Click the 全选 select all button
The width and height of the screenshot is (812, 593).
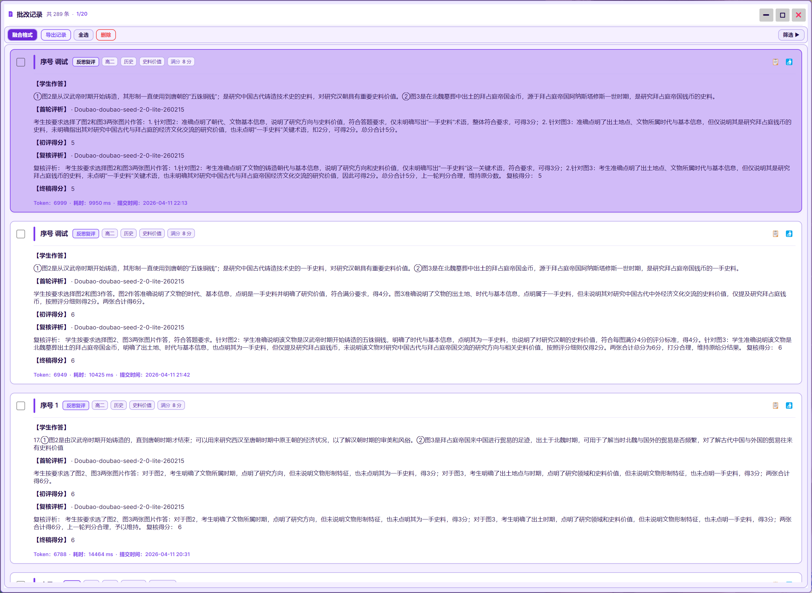point(83,35)
